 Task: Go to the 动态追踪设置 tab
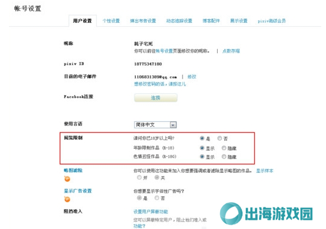[x=179, y=21]
